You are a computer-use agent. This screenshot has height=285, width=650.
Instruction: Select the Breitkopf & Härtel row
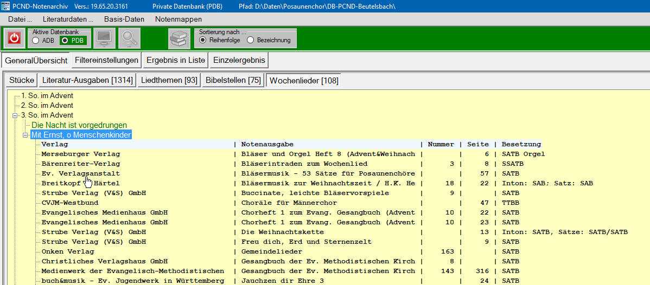coord(317,184)
